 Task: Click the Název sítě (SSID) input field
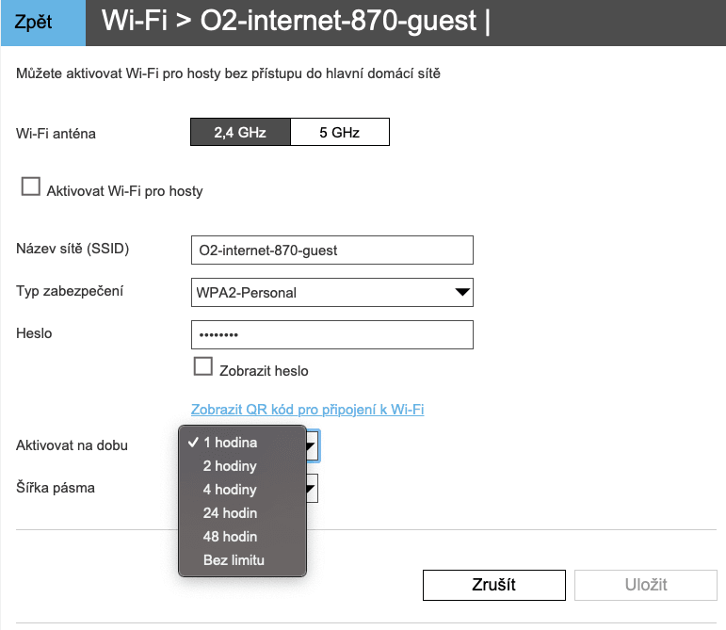(331, 250)
